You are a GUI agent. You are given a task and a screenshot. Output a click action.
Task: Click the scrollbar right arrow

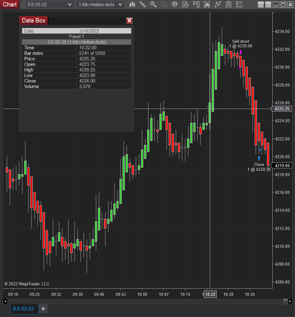(290, 302)
